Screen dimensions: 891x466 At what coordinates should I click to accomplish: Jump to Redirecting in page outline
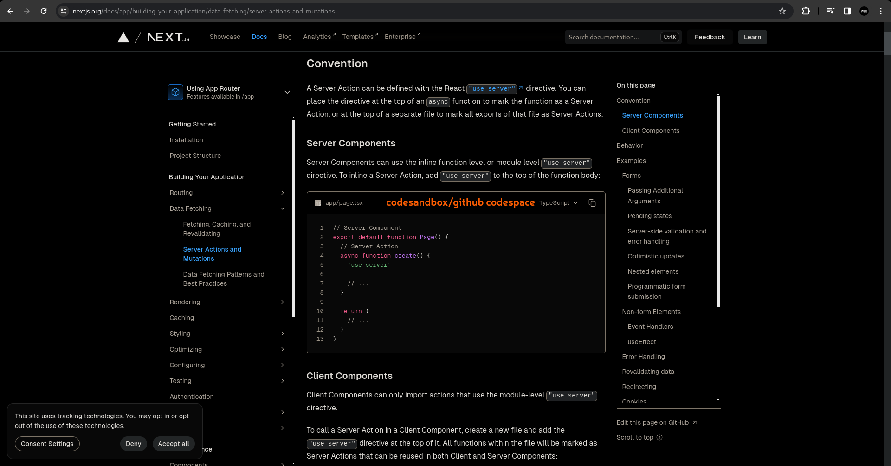tap(639, 387)
